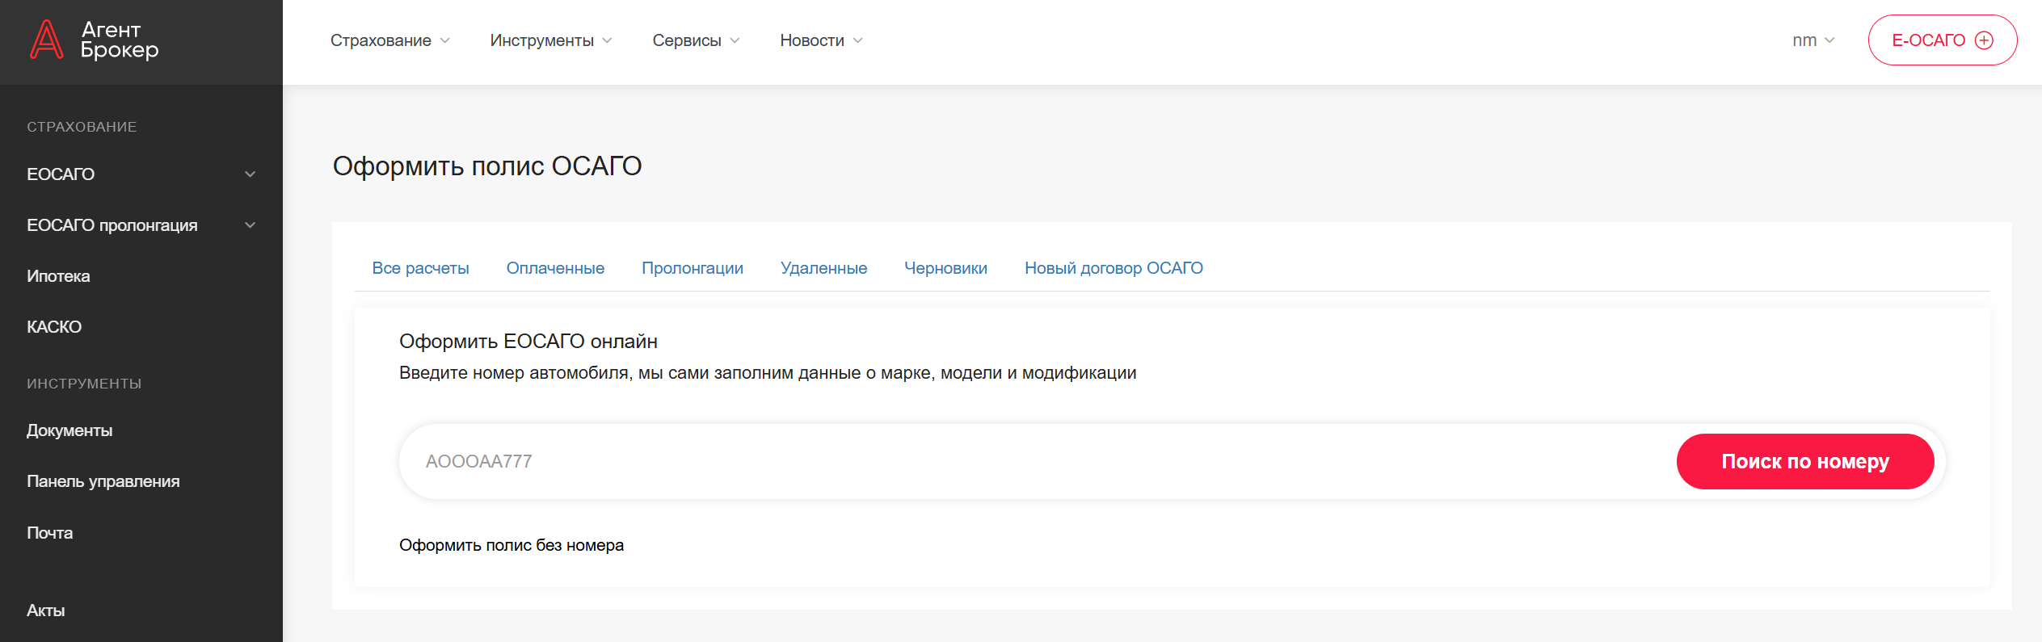Image resolution: width=2042 pixels, height=642 pixels.
Task: Click Оформить полис без номера link
Action: (x=511, y=545)
